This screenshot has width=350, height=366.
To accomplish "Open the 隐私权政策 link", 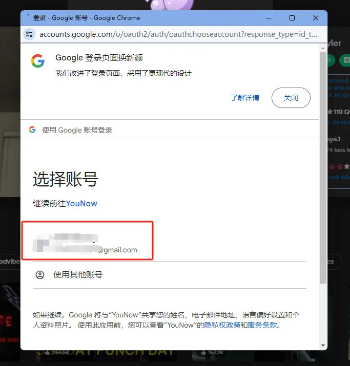I will tap(222, 325).
